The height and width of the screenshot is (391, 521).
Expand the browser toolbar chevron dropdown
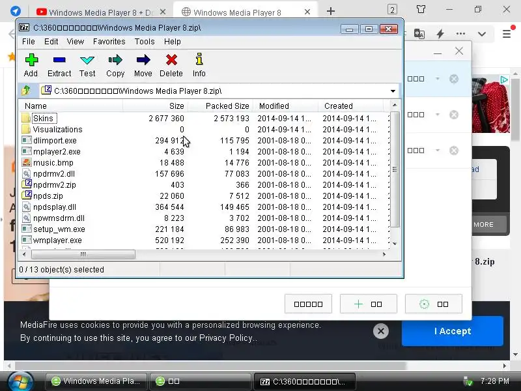pyautogui.click(x=482, y=34)
